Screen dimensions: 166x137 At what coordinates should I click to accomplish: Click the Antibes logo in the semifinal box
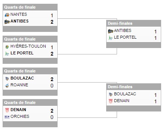pyautogui.click(x=111, y=31)
